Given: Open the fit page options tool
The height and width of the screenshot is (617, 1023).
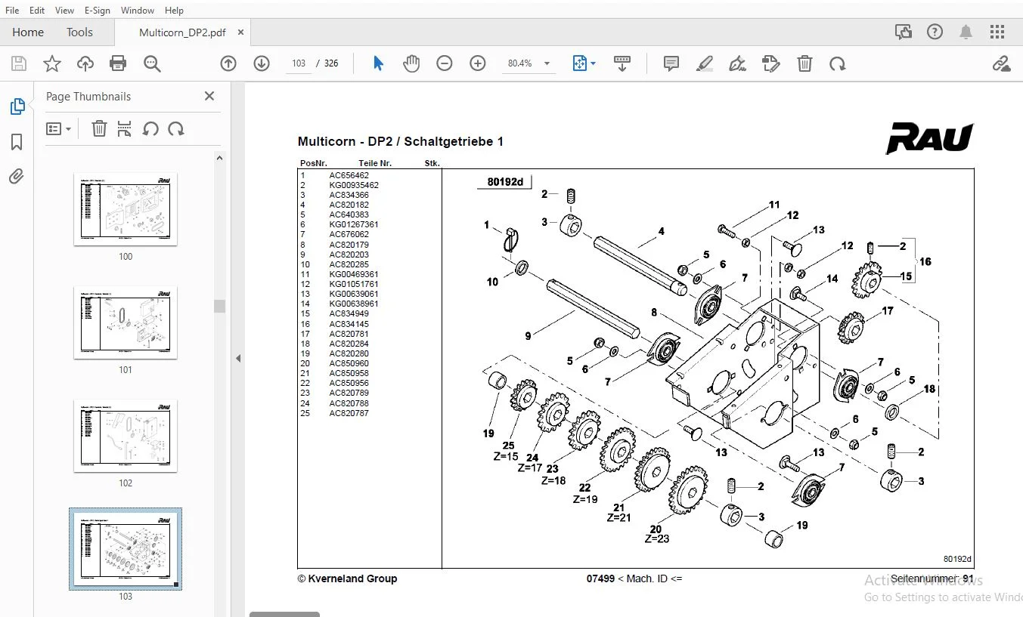Looking at the screenshot, I should coord(584,63).
